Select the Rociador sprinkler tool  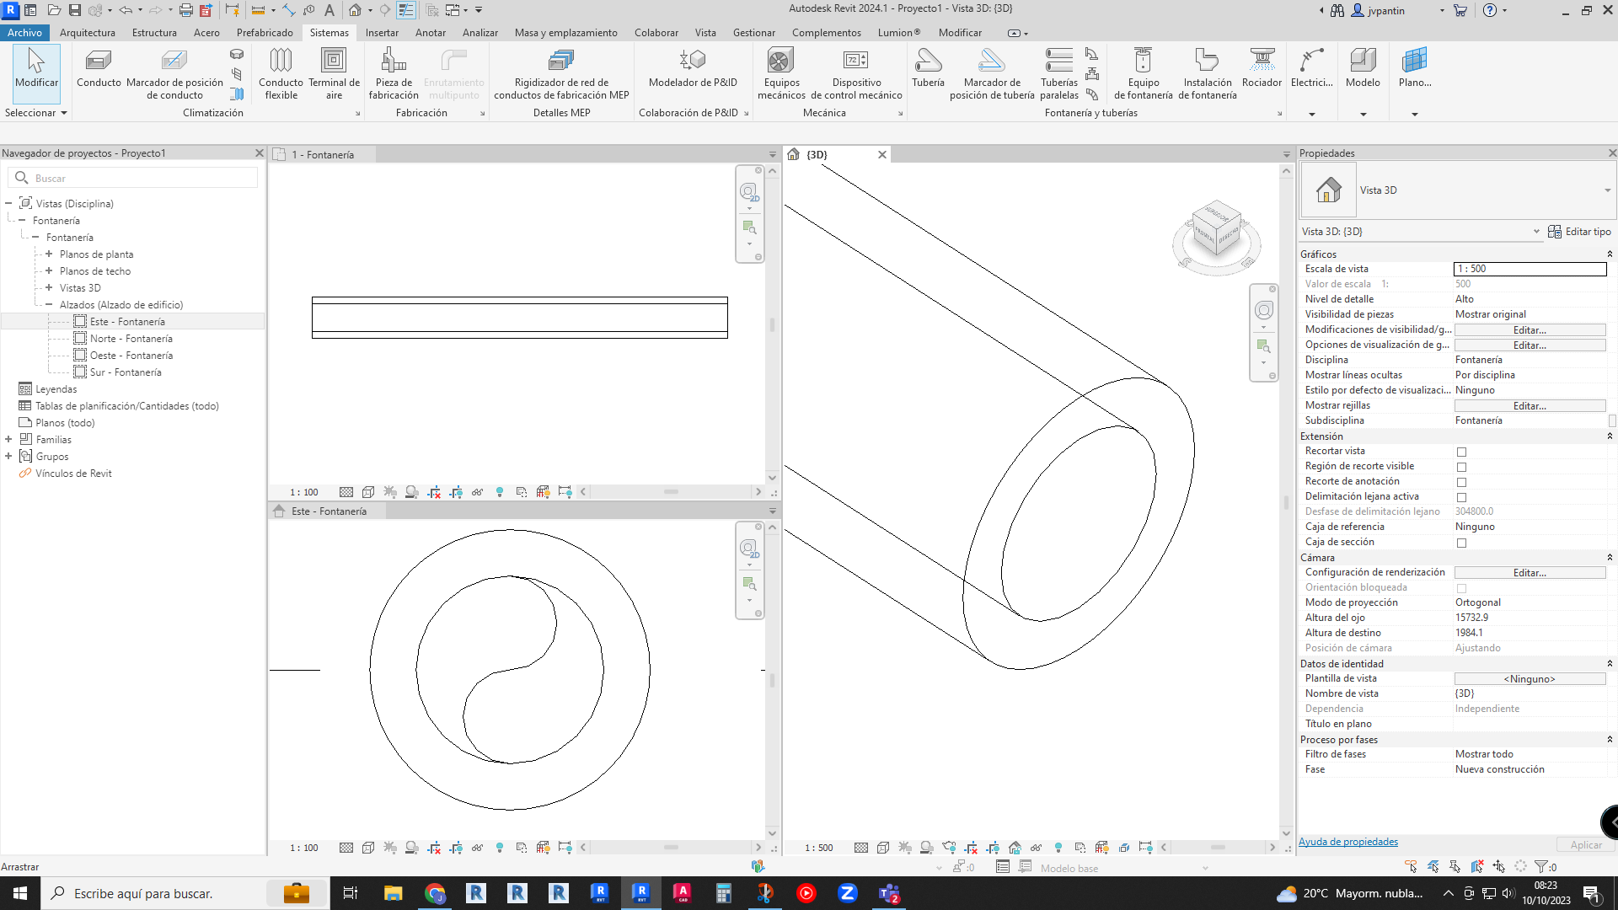tap(1262, 68)
